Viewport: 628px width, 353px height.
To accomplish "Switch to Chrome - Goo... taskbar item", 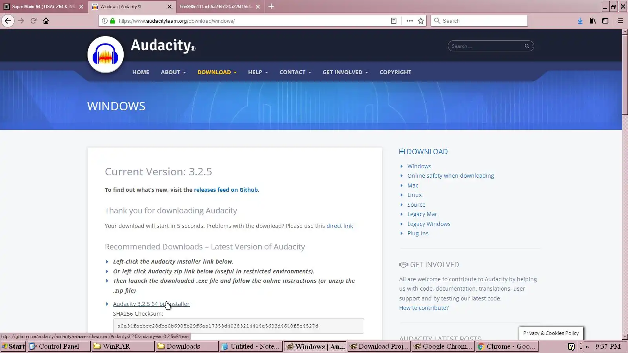I will pos(507,346).
